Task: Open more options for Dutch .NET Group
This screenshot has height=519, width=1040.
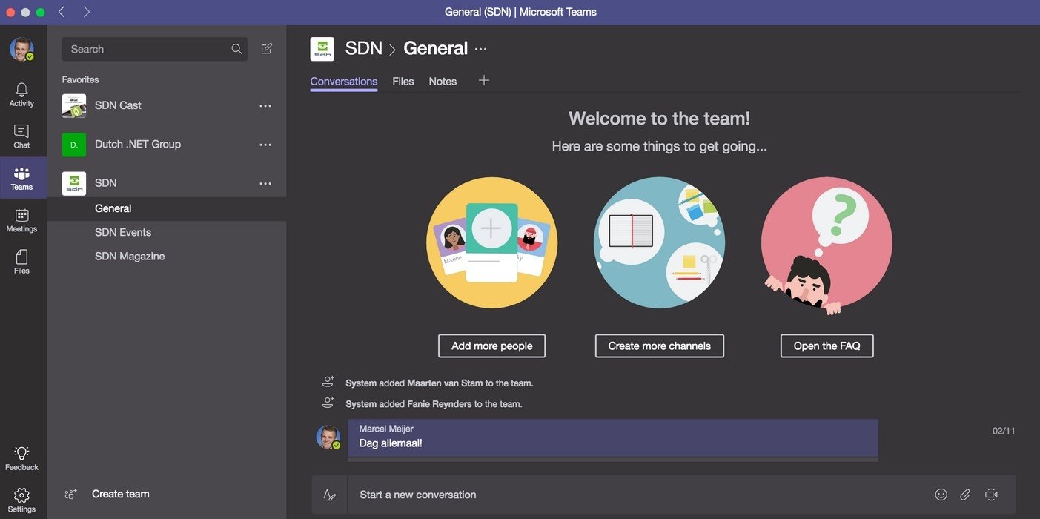Action: click(265, 145)
